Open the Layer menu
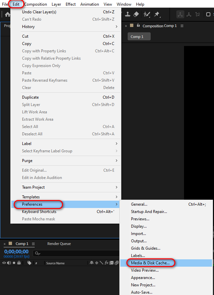Screen dimensions: 214x295 click(x=56, y=4)
